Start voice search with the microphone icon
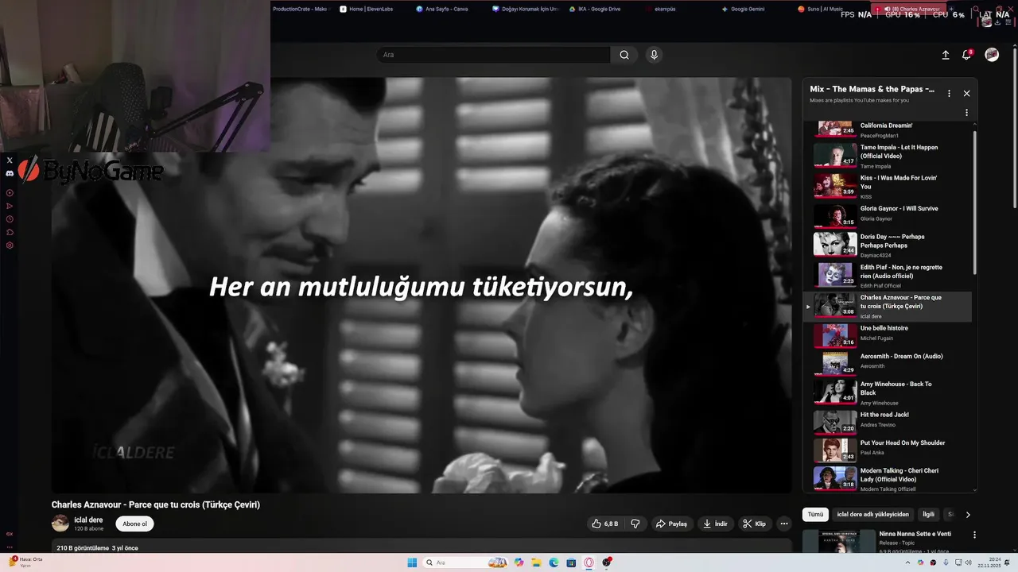This screenshot has width=1018, height=572. 654,55
